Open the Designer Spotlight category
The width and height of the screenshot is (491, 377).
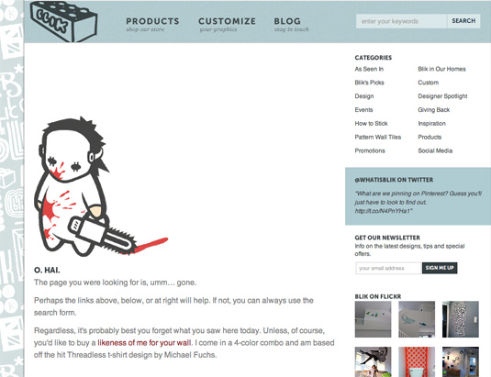(442, 96)
